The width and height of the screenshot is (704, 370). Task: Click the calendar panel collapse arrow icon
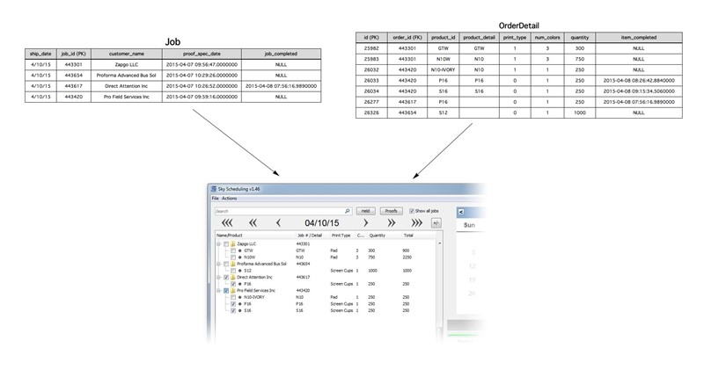[x=460, y=212]
